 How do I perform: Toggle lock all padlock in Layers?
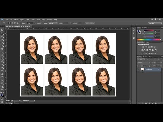point(150,66)
